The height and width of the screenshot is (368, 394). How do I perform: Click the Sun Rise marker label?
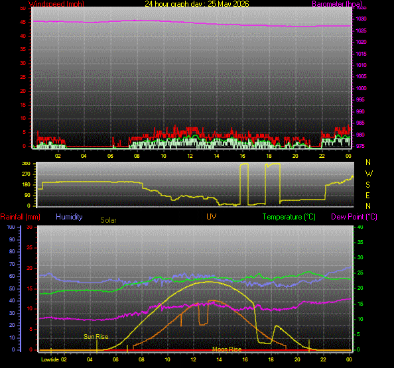point(96,337)
